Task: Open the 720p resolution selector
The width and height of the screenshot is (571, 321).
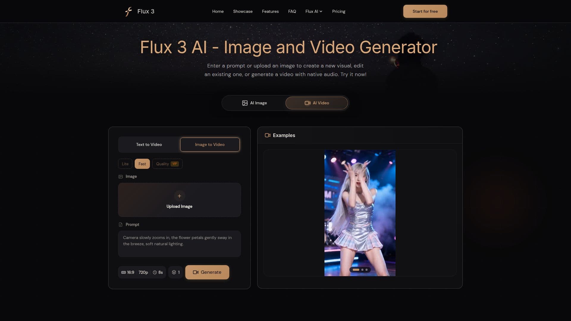Action: pos(143,272)
